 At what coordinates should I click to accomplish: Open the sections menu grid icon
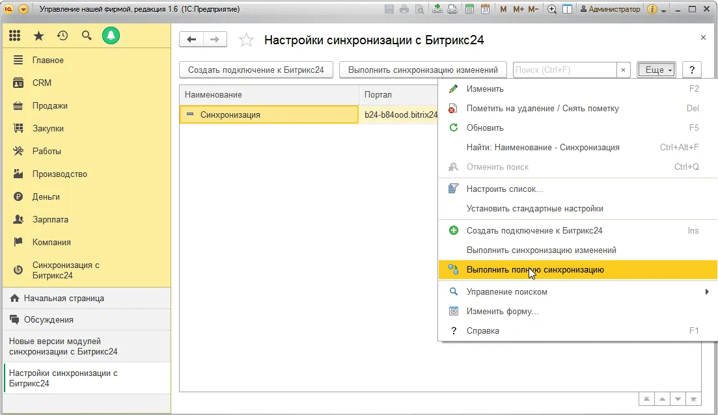click(x=15, y=36)
